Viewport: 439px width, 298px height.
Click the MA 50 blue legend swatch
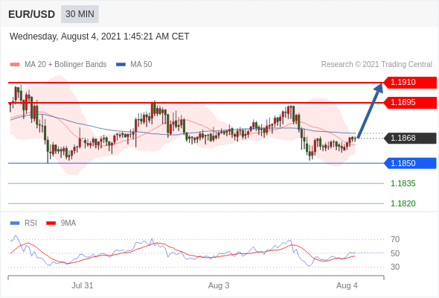[121, 65]
